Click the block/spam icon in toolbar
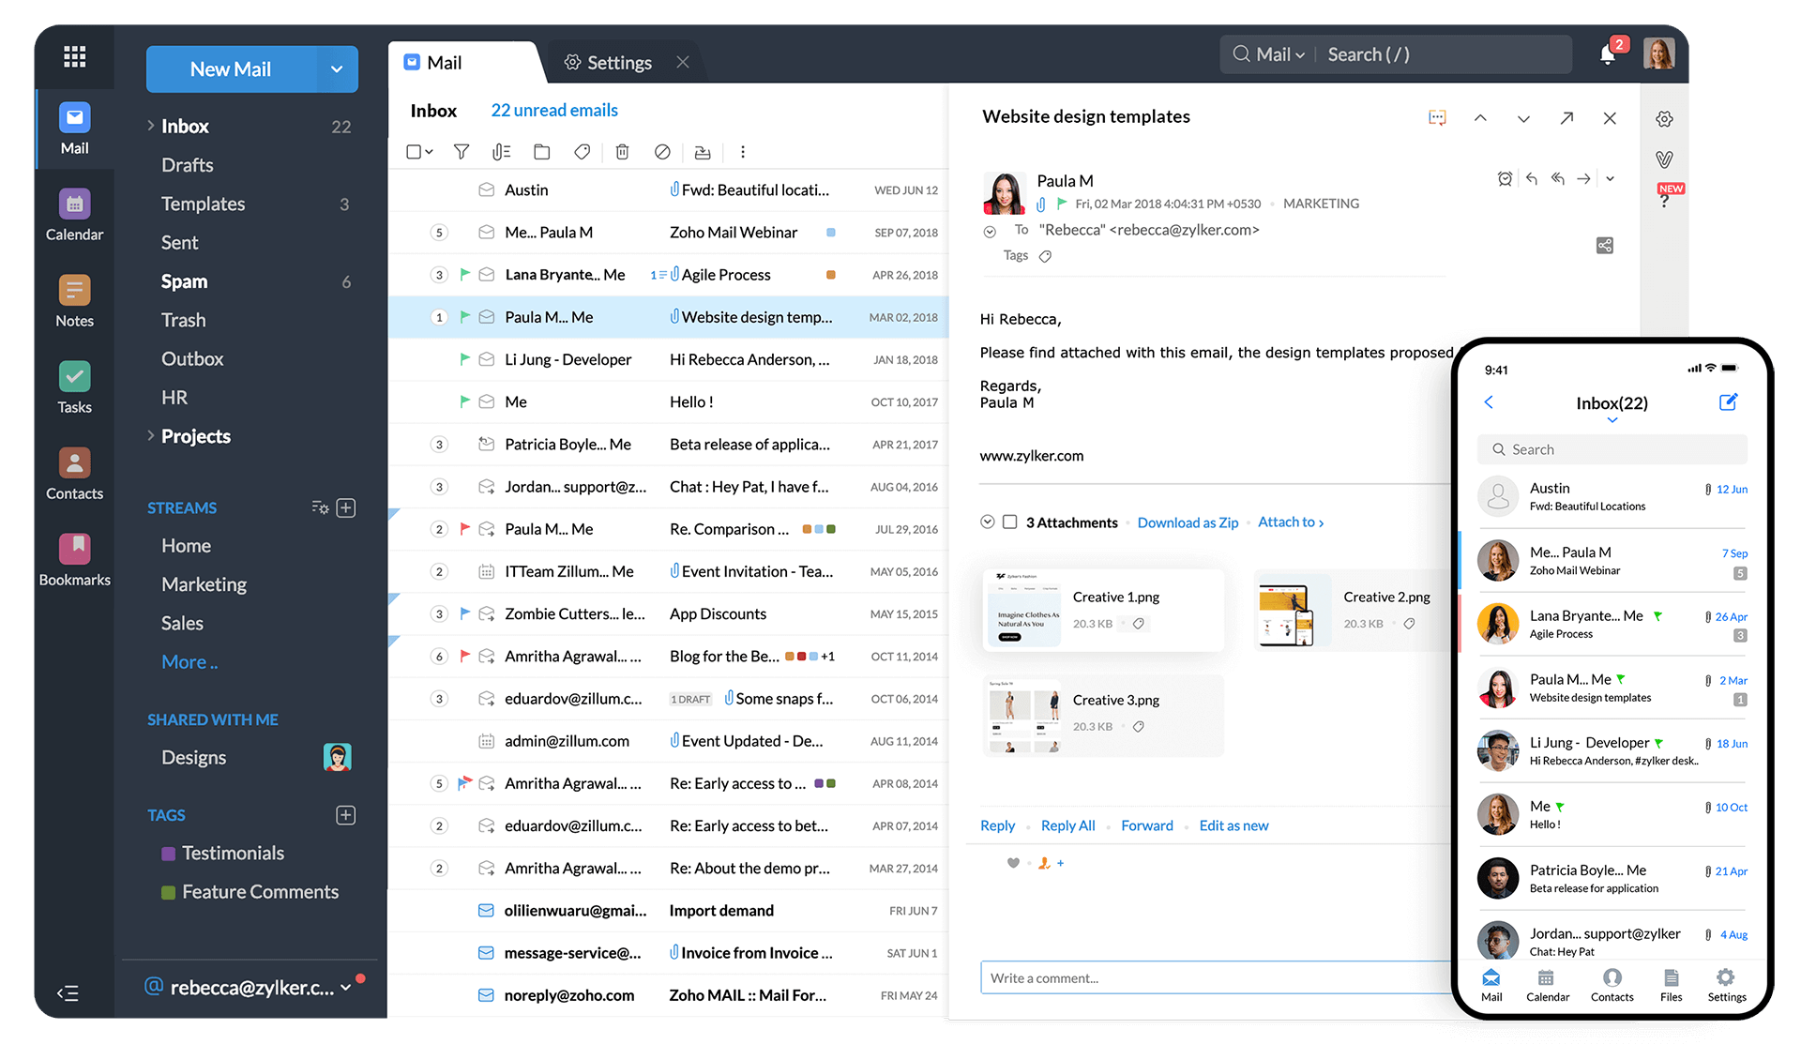This screenshot has height=1044, width=1801. click(661, 150)
